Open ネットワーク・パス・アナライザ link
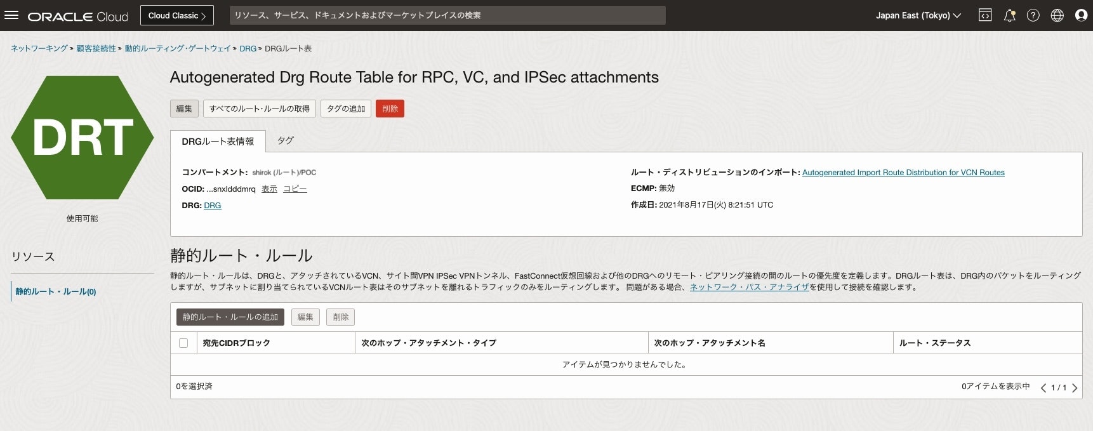The width and height of the screenshot is (1093, 431). [x=750, y=287]
